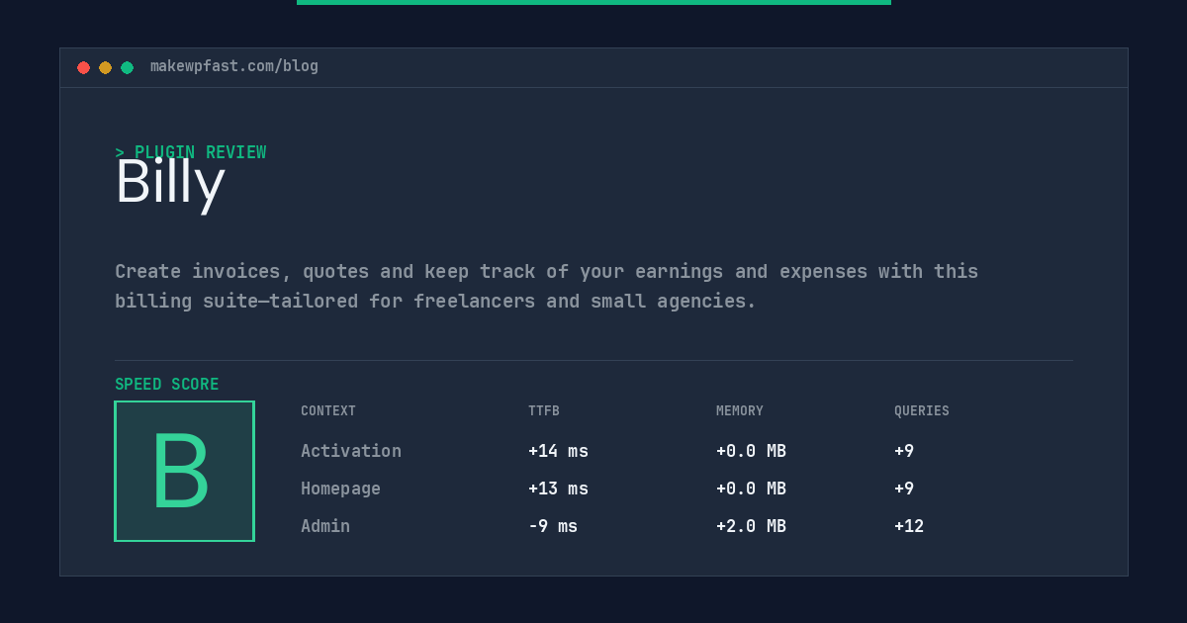Click Homepage memory value +0.0 MB

click(x=751, y=489)
